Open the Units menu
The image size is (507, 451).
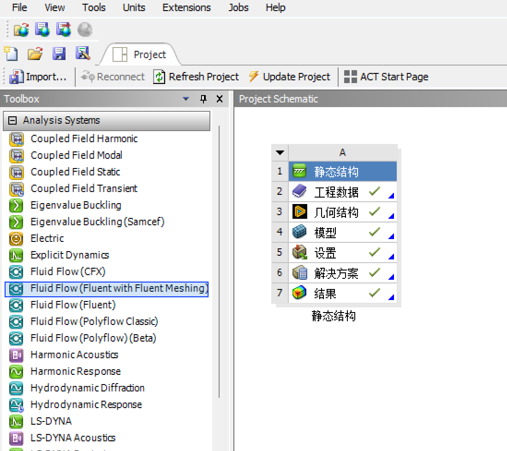pyautogui.click(x=134, y=7)
